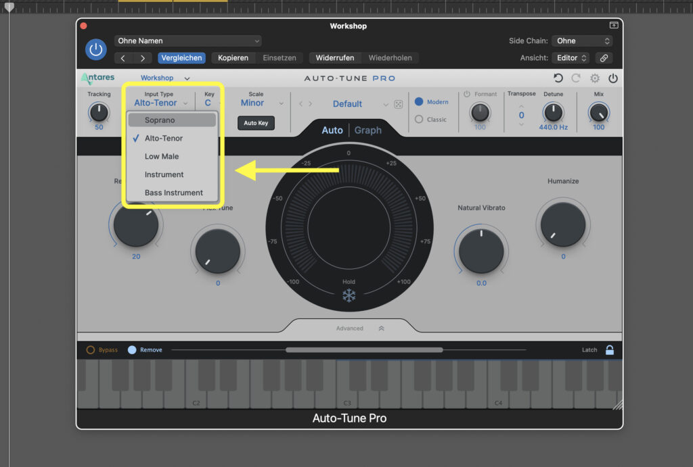Decrease Transpose with down chevron

[x=522, y=124]
